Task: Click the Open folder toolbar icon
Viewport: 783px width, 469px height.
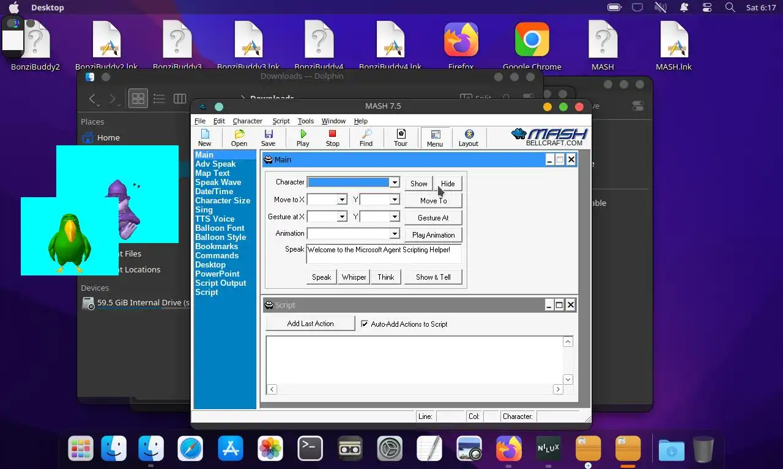Action: point(239,138)
